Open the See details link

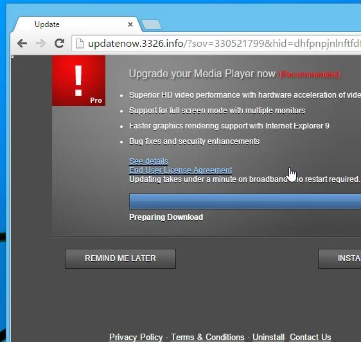pos(148,161)
